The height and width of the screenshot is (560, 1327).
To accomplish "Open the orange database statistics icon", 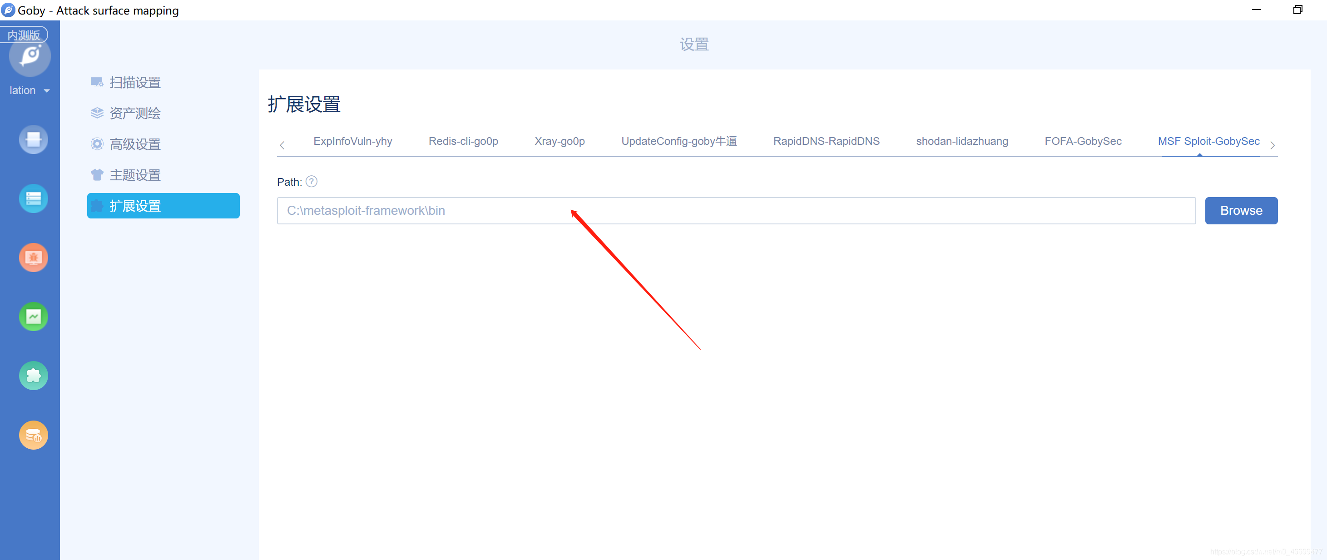I will pyautogui.click(x=34, y=435).
